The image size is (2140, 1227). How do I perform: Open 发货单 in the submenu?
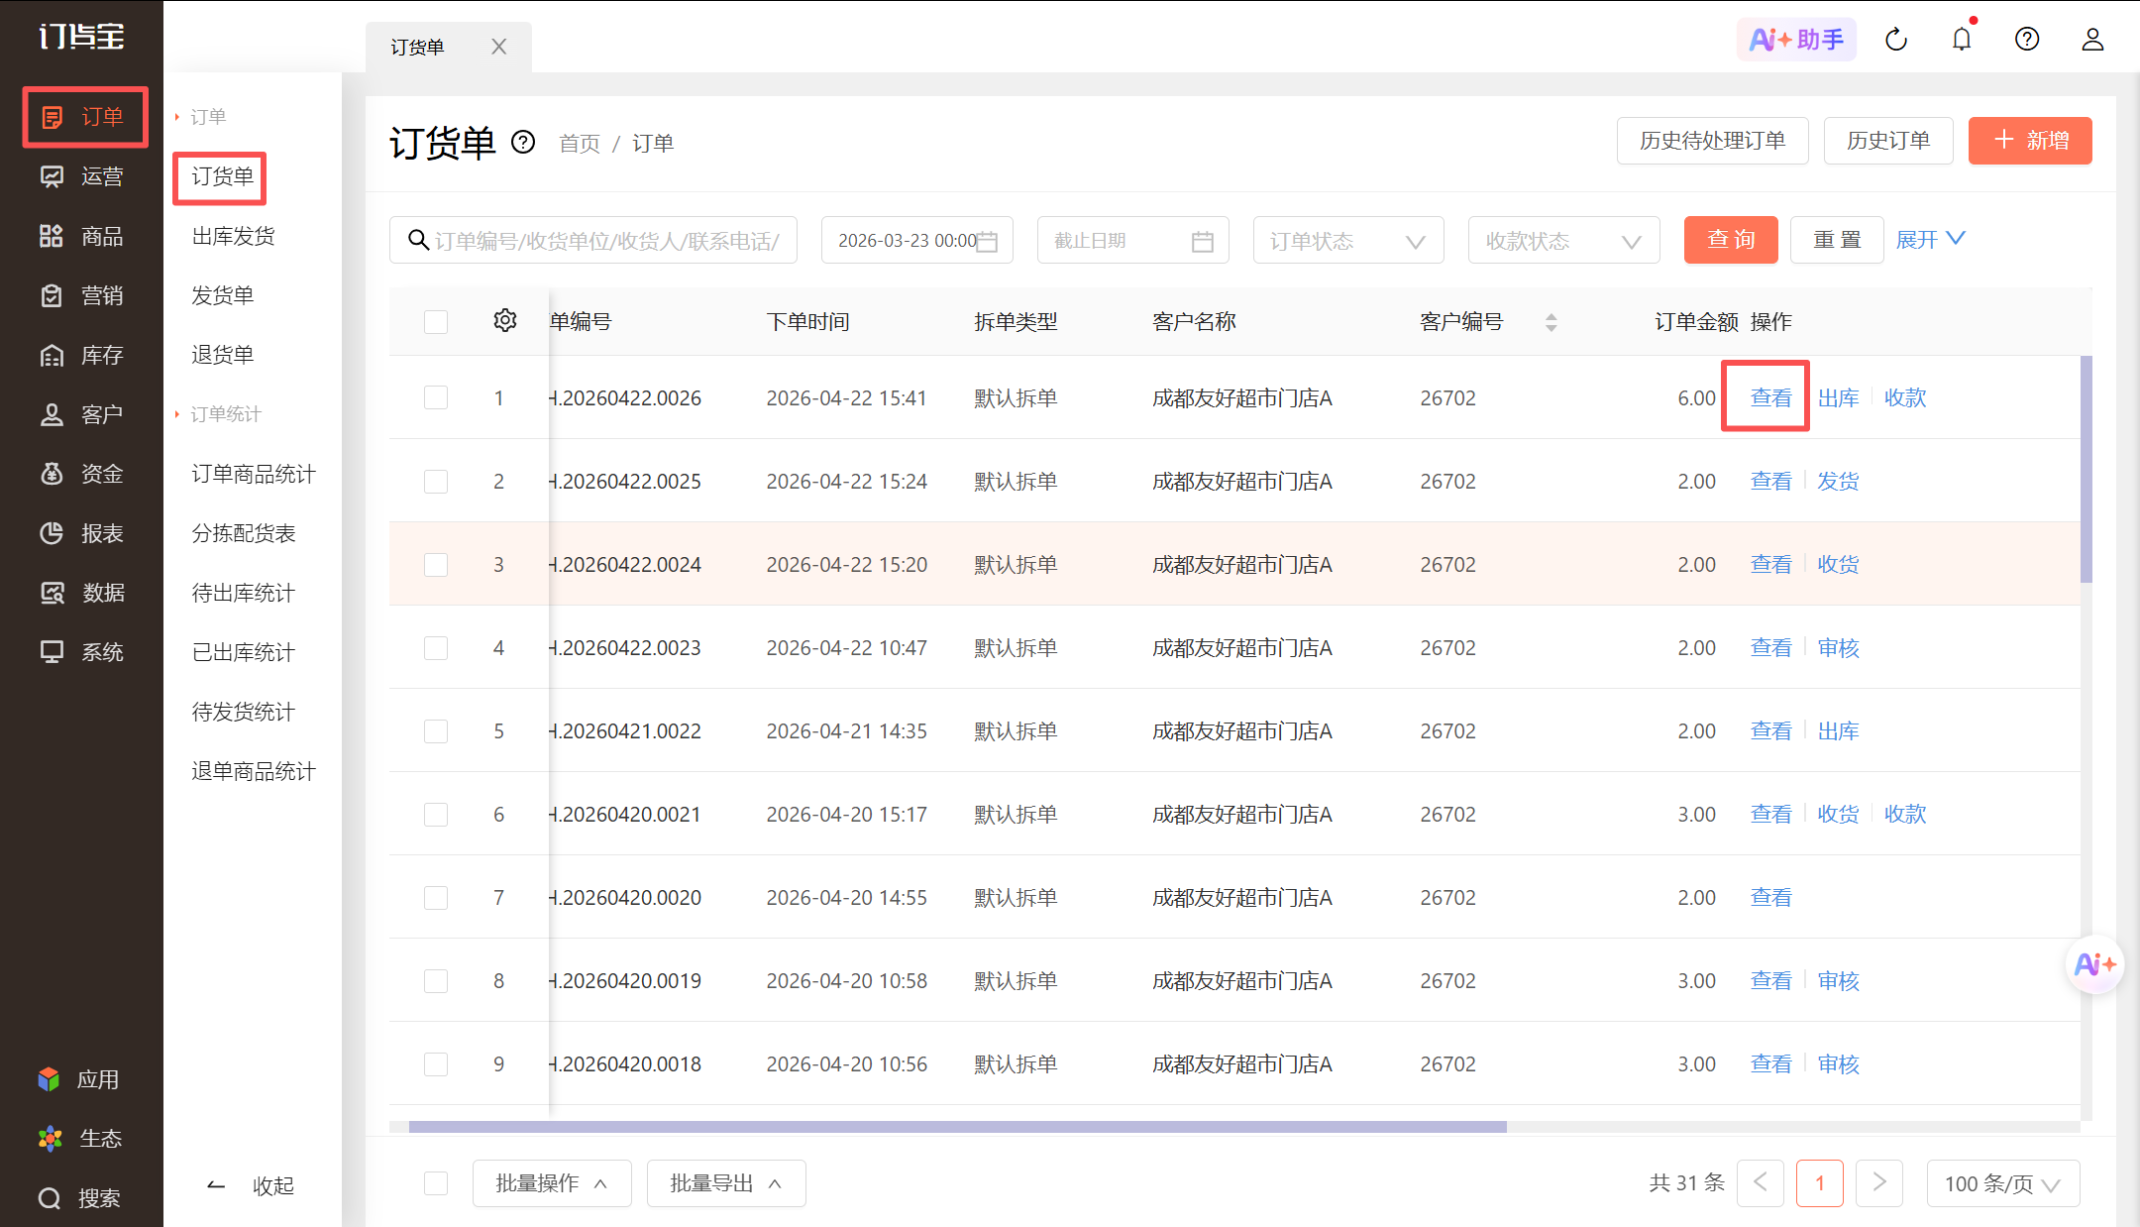click(223, 295)
